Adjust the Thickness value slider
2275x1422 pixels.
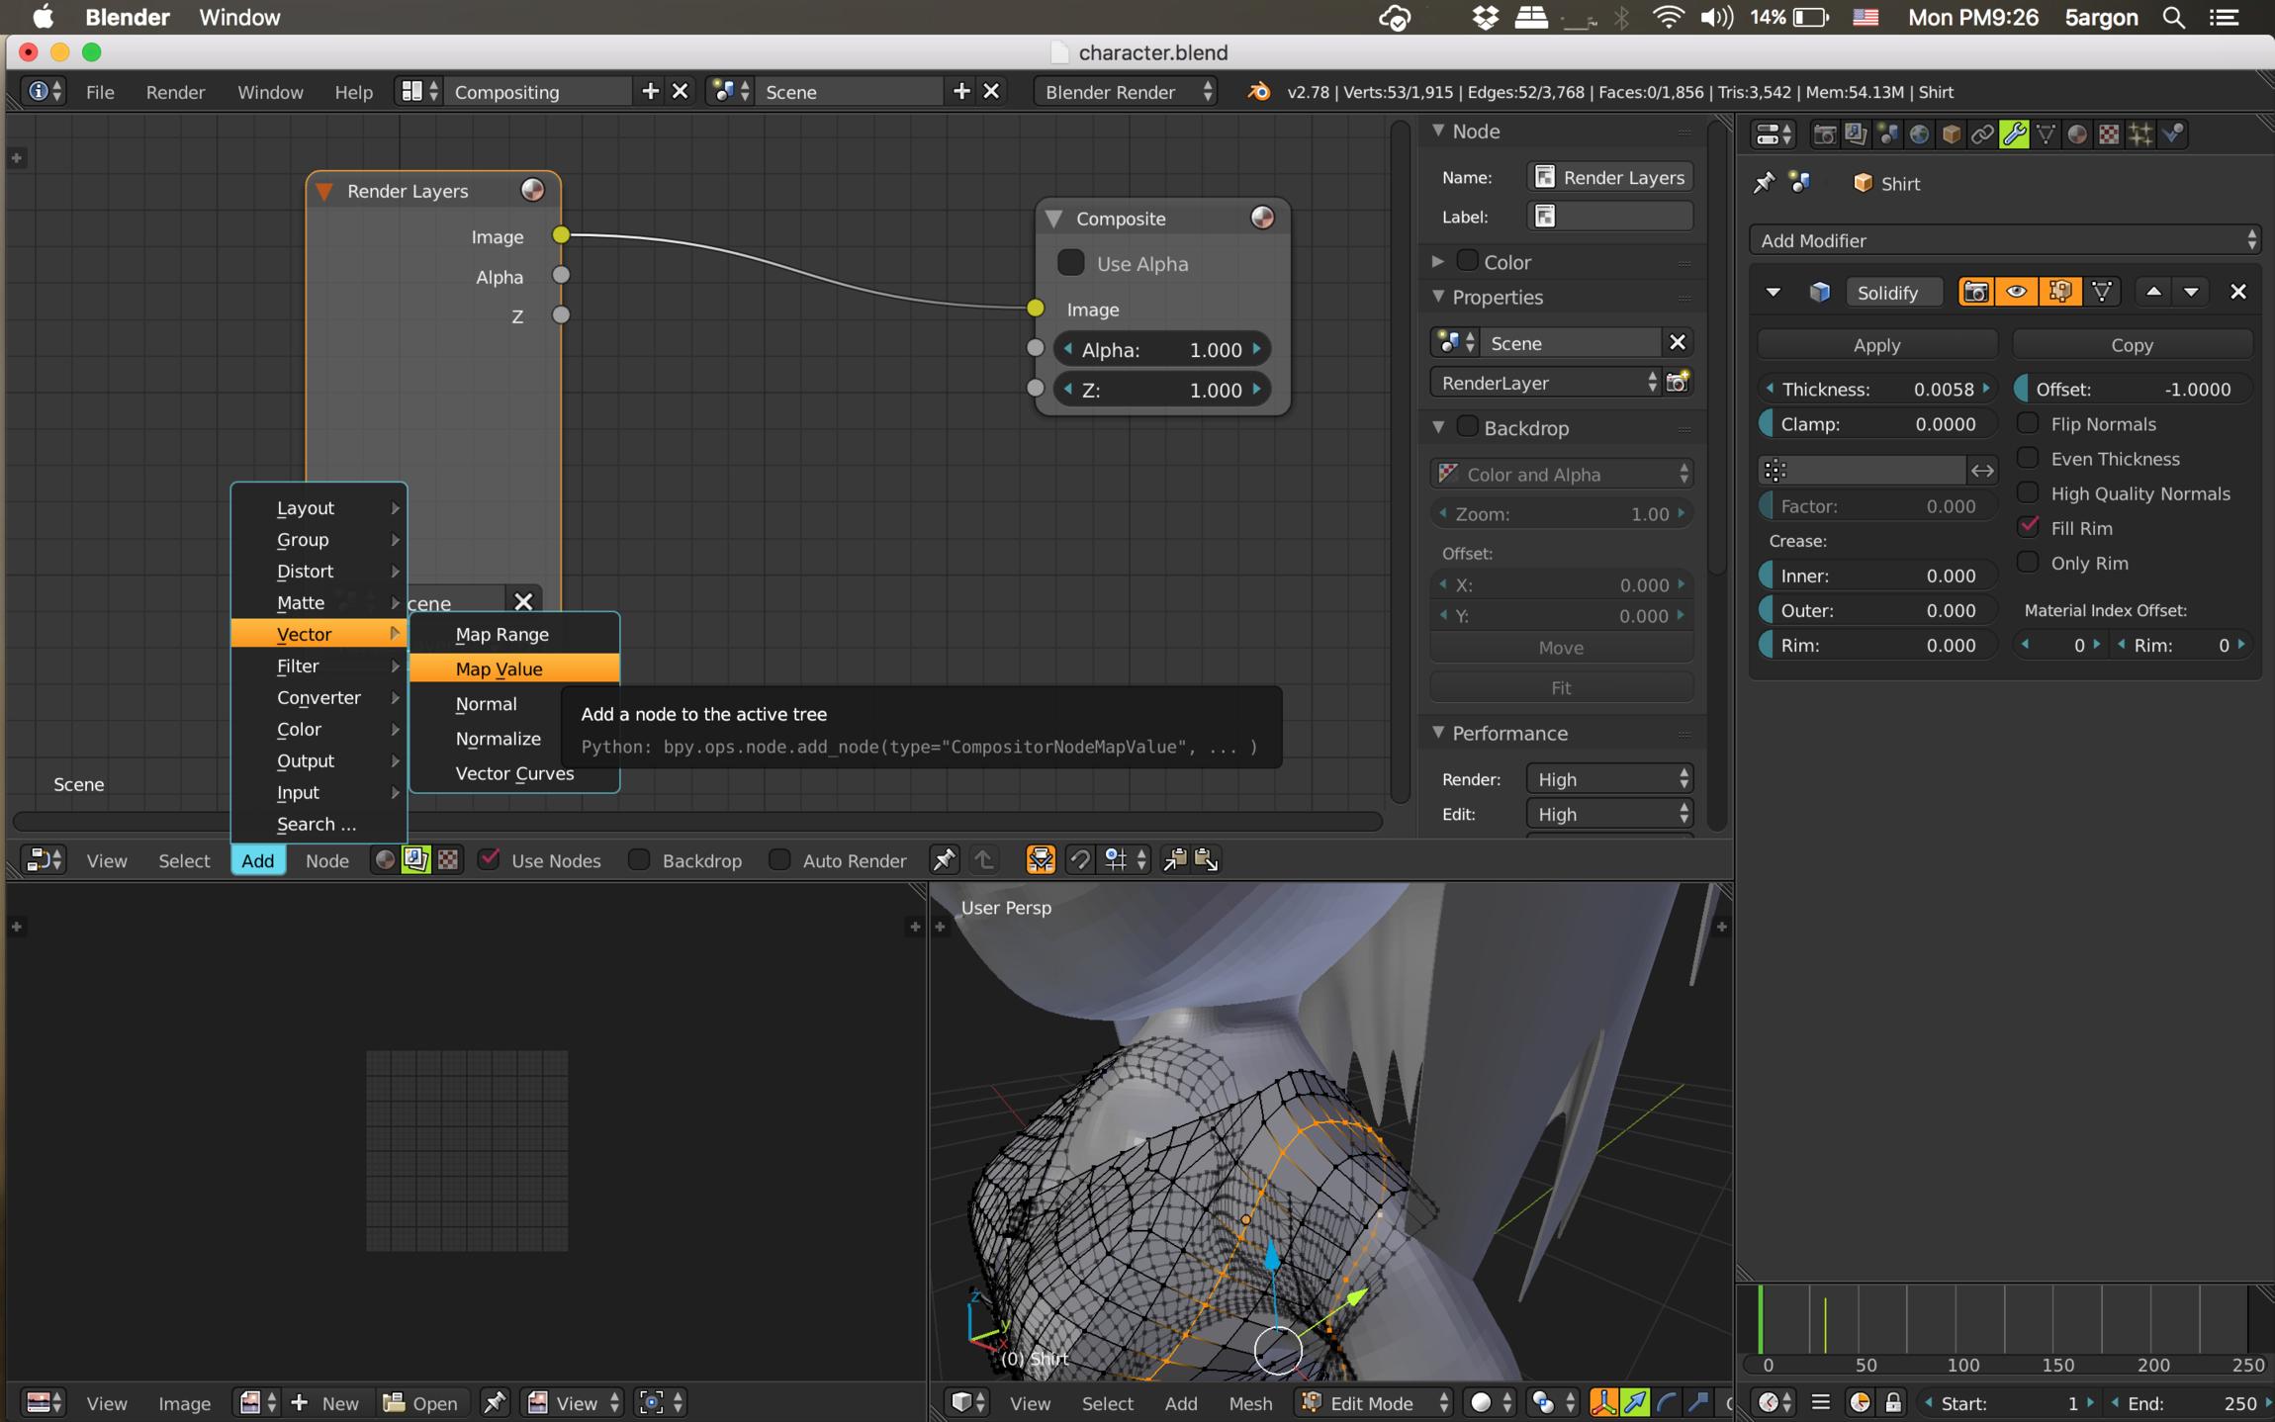point(1878,389)
